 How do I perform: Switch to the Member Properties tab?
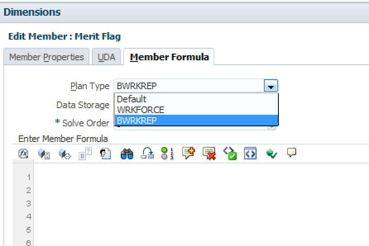46,57
